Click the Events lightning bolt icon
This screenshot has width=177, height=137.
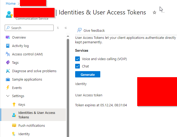point(8,88)
